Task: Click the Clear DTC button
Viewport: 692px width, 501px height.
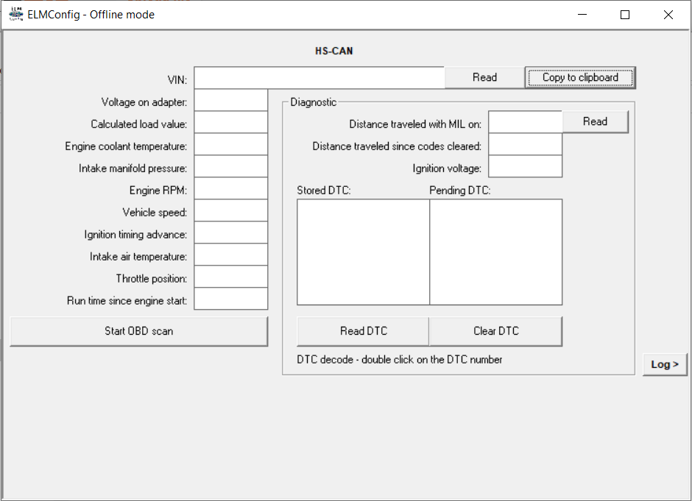Action: 496,331
